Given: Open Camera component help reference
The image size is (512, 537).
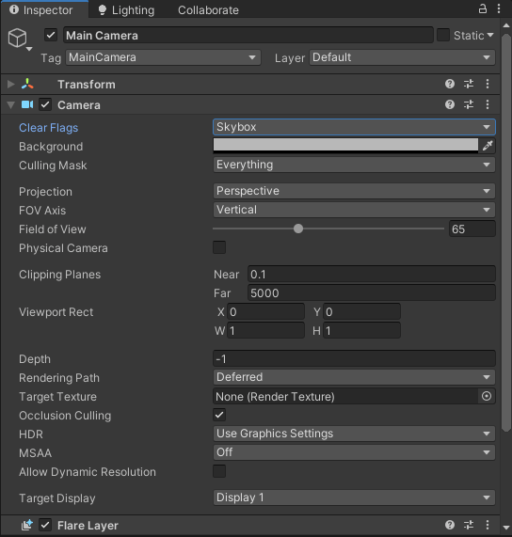Looking at the screenshot, I should pos(450,104).
